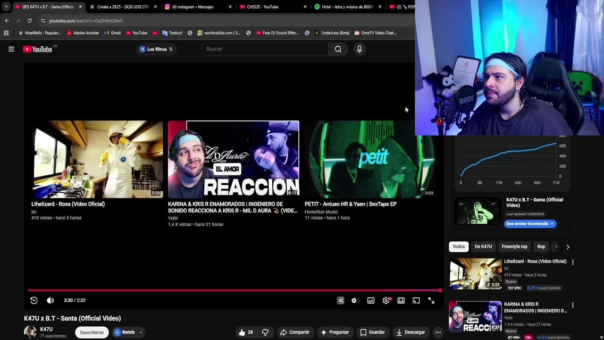Click the vidIQ Remix button
Image resolution: width=604 pixels, height=340 pixels.
[x=125, y=332]
